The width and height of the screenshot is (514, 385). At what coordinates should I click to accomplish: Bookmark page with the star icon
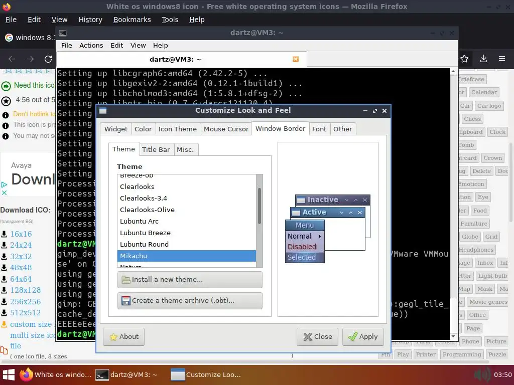pos(464,59)
